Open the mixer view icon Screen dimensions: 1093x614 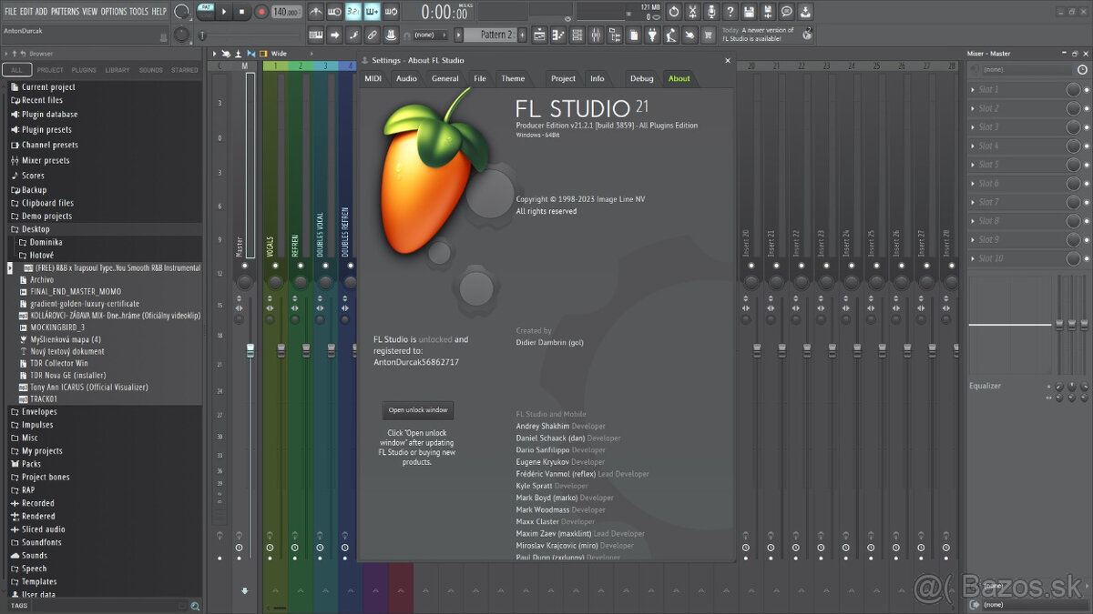click(x=595, y=35)
